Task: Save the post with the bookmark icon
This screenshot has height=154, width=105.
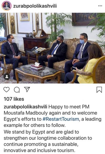Action: tap(99, 90)
